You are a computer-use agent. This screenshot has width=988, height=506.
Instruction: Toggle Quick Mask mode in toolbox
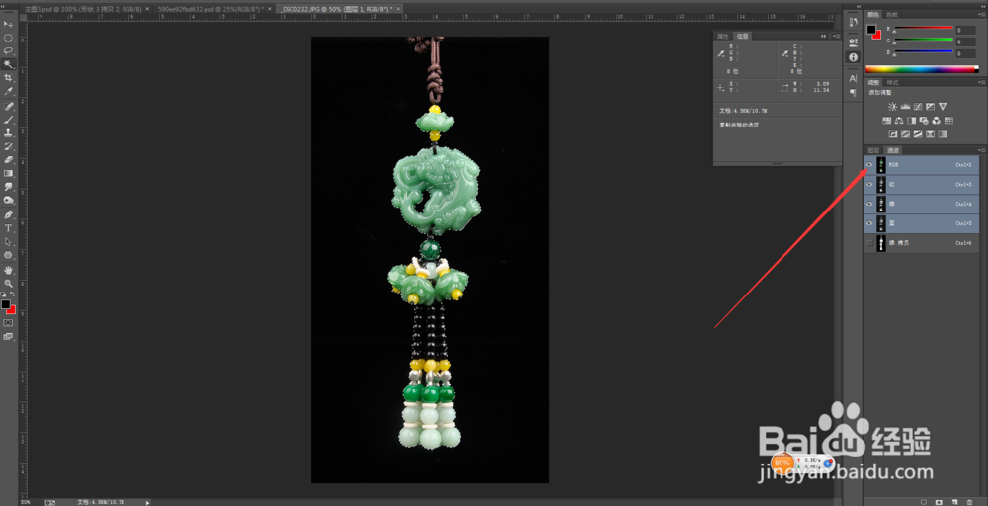(8, 322)
